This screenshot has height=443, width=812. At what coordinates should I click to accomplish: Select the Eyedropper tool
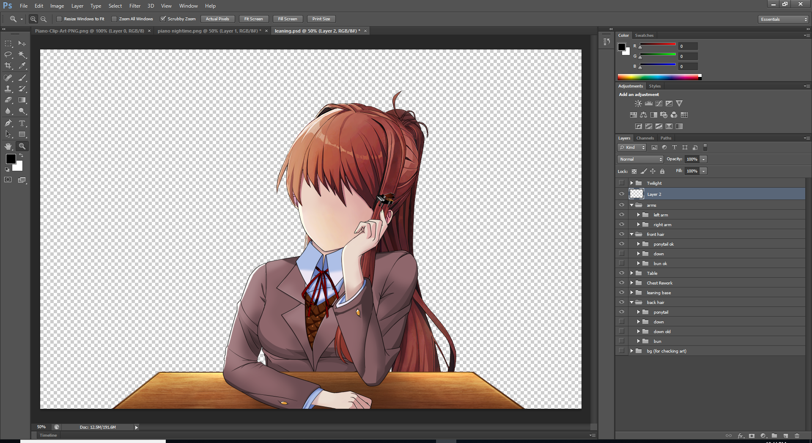22,66
